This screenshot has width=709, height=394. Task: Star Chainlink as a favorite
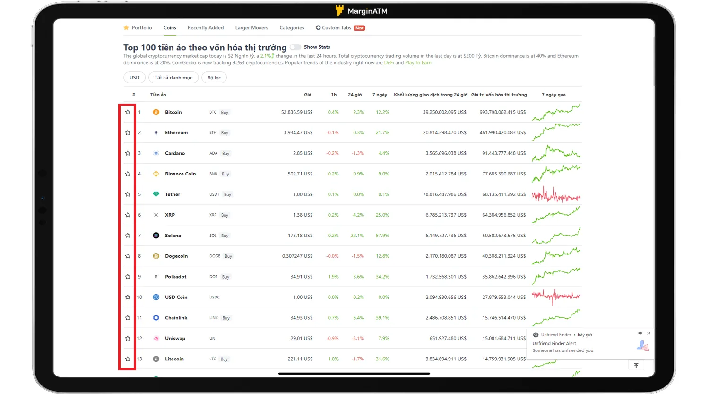coord(128,318)
